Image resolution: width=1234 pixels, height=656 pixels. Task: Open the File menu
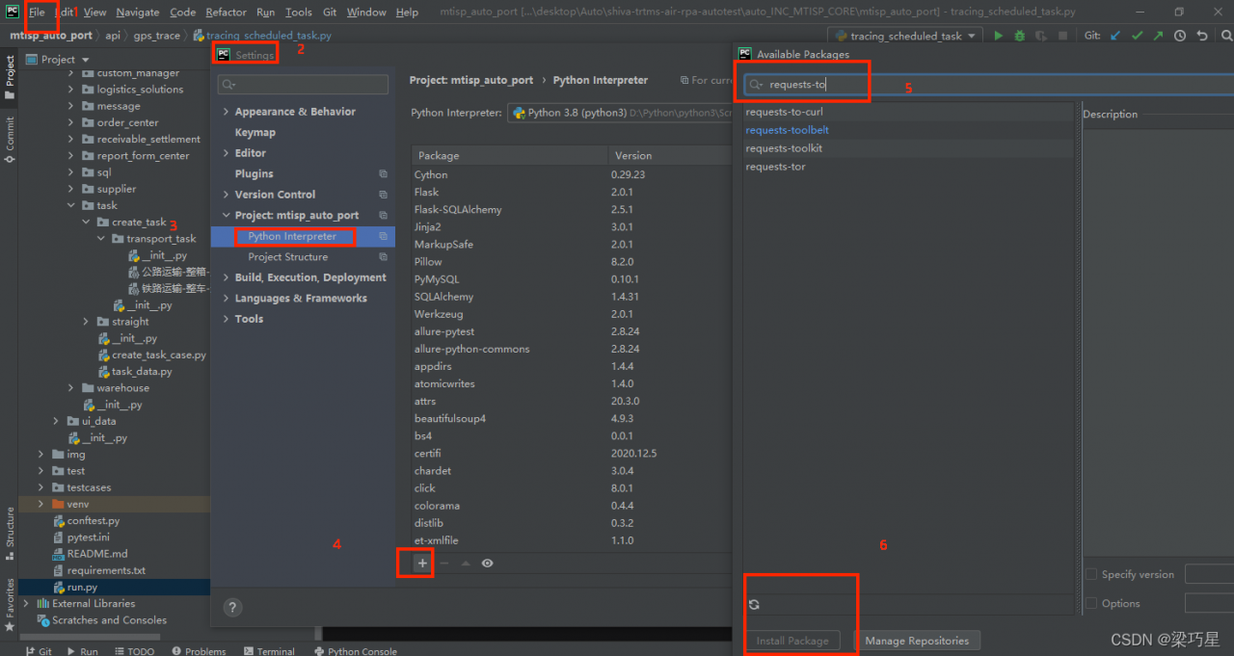point(37,13)
